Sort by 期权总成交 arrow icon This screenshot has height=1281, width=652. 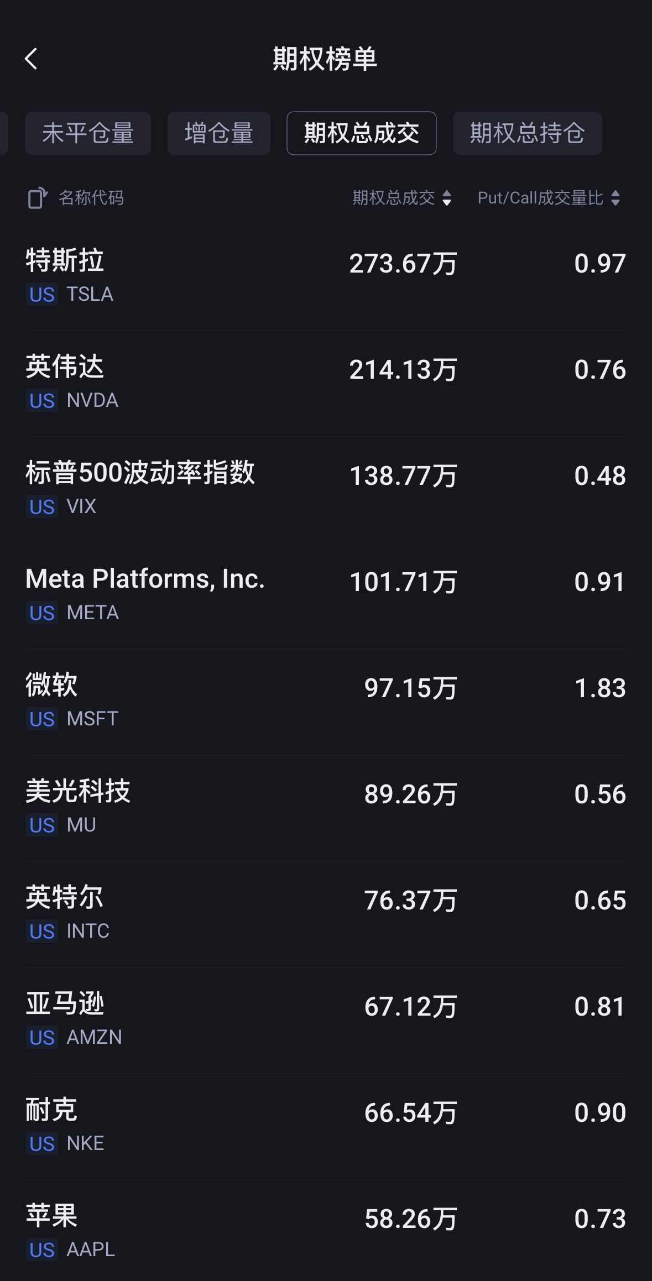point(447,198)
